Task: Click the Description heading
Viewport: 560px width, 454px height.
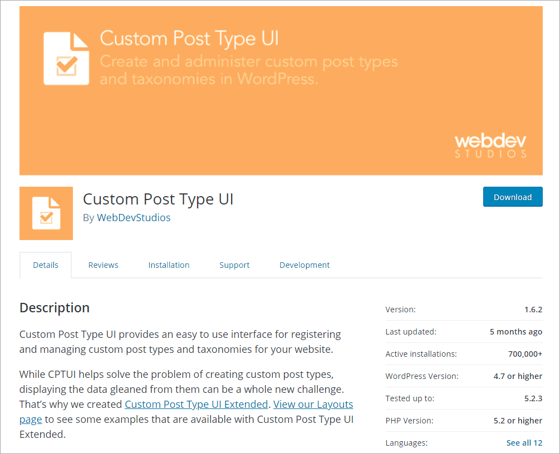Action: pyautogui.click(x=54, y=307)
